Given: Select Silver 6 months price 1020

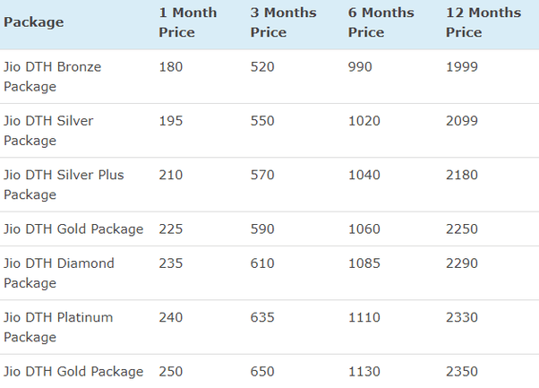Looking at the screenshot, I should [364, 121].
